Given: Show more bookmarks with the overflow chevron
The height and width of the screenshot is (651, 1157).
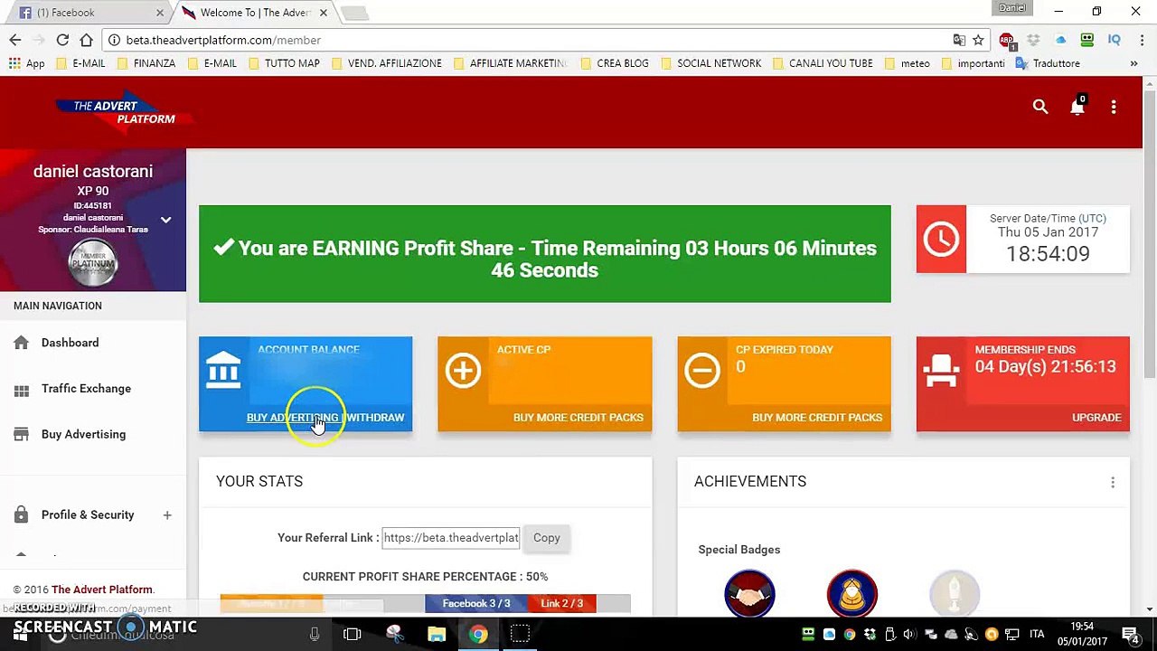Looking at the screenshot, I should point(1133,63).
